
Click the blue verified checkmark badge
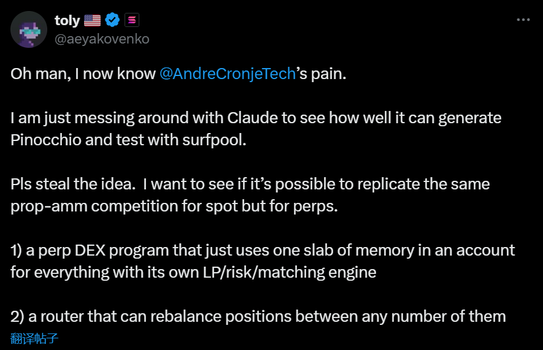point(112,20)
